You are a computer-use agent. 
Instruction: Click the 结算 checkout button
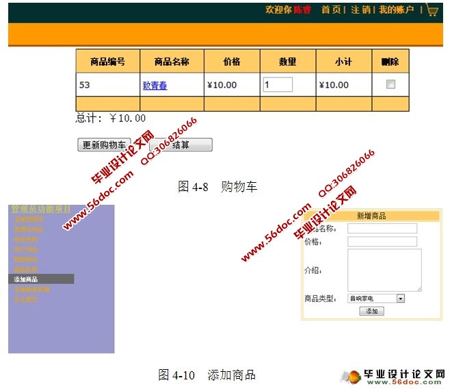(181, 145)
